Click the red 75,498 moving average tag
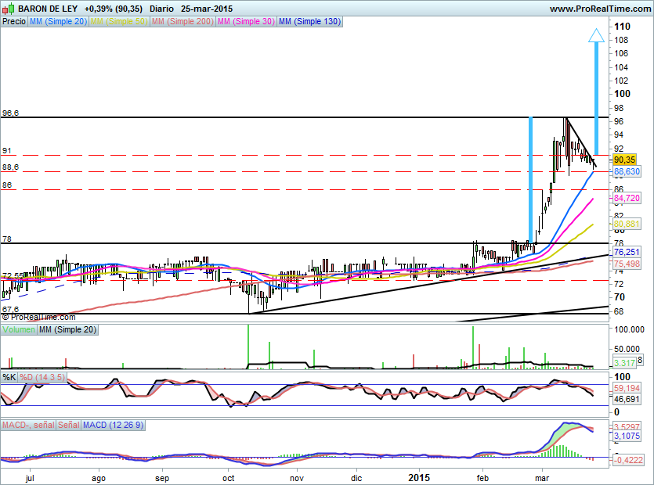The height and width of the screenshot is (485, 654). [x=627, y=264]
